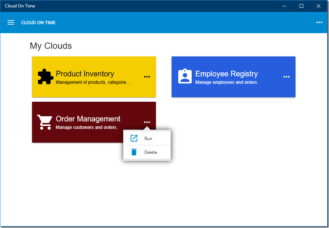Viewport: 329px width, 228px height.
Task: Open the Product Inventory cloud title
Action: [85, 74]
